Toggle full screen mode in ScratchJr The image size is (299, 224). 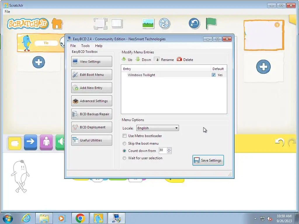tap(100, 23)
